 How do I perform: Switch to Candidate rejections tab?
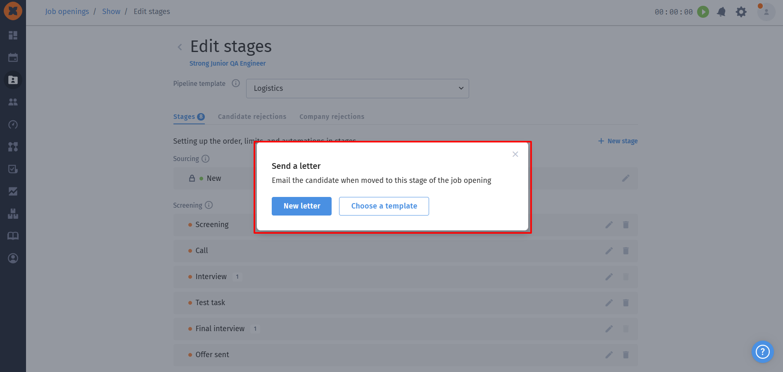coord(252,117)
